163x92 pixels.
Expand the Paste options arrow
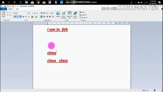pyautogui.click(x=3, y=18)
